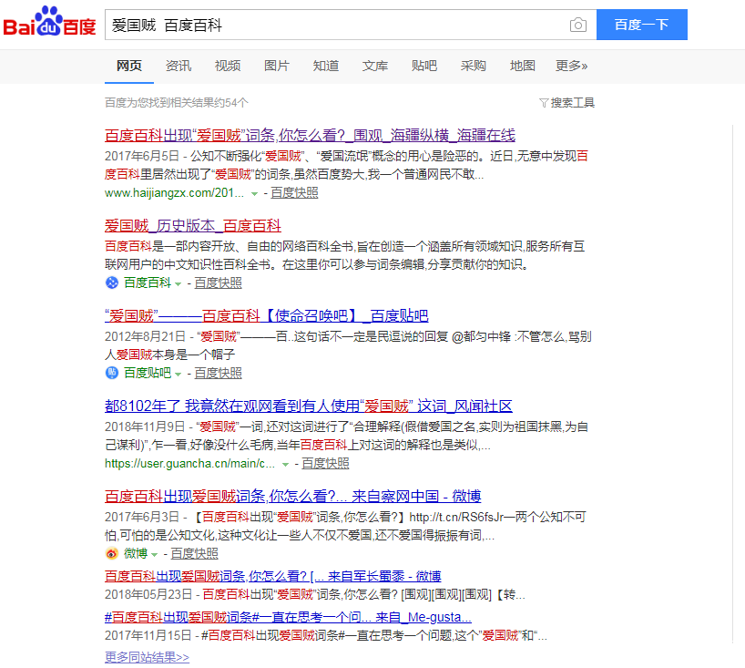
Task: Click 更多同站结果>> link
Action: click(x=147, y=657)
